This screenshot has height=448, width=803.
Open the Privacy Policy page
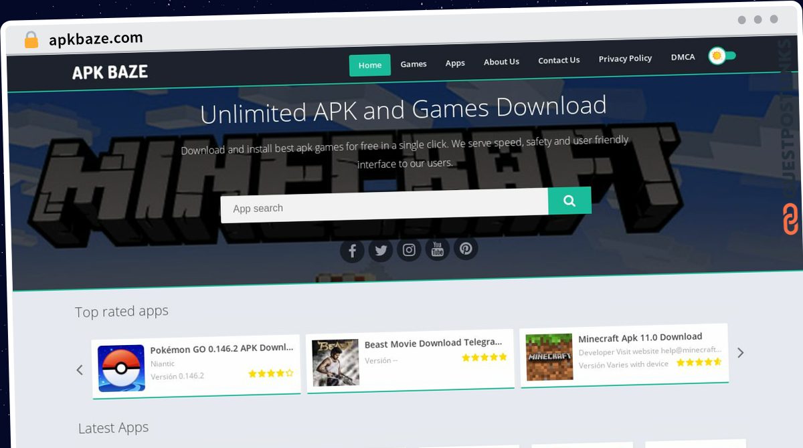click(x=625, y=59)
